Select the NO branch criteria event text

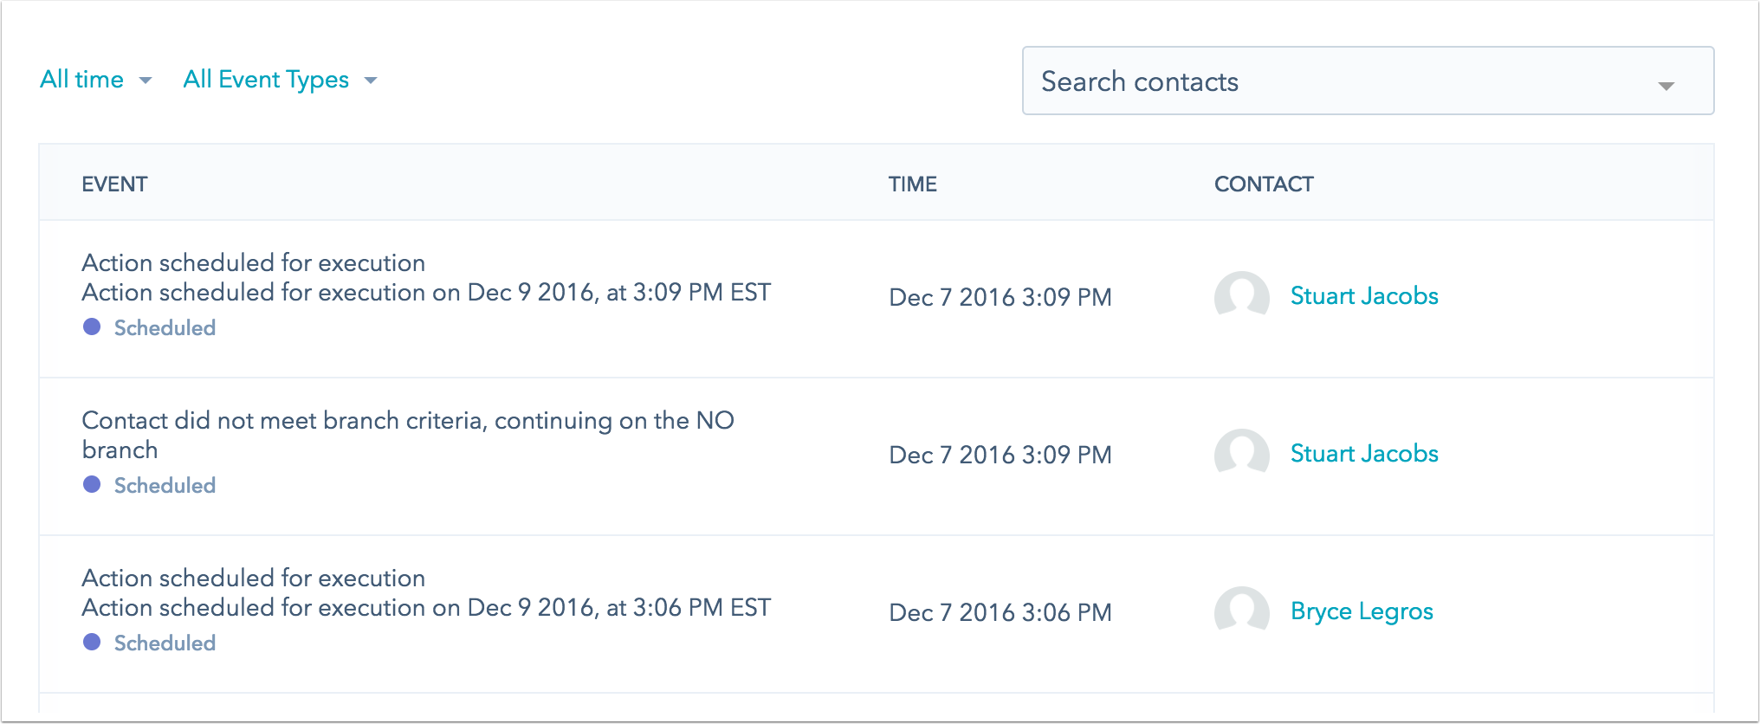(x=408, y=435)
